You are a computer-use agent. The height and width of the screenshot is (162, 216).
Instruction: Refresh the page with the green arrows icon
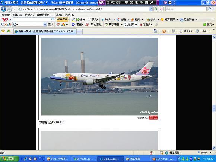click(156, 9)
